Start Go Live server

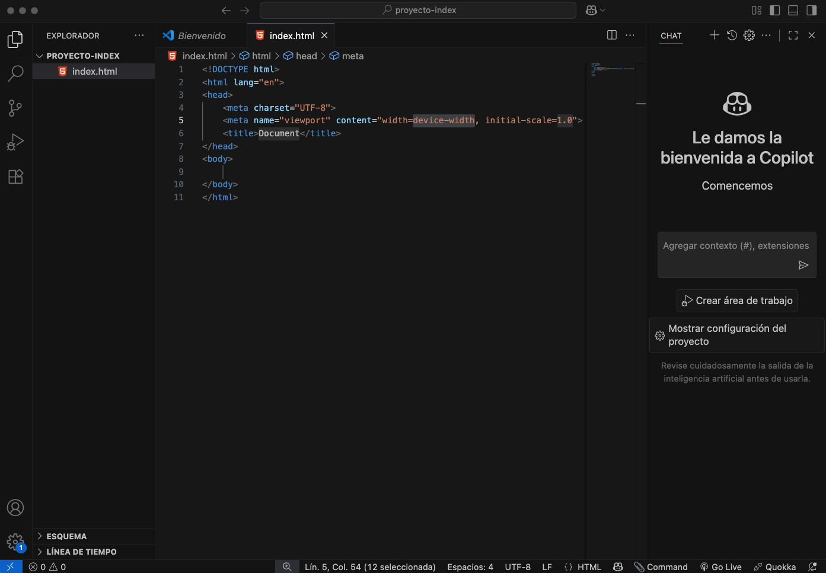coord(720,566)
